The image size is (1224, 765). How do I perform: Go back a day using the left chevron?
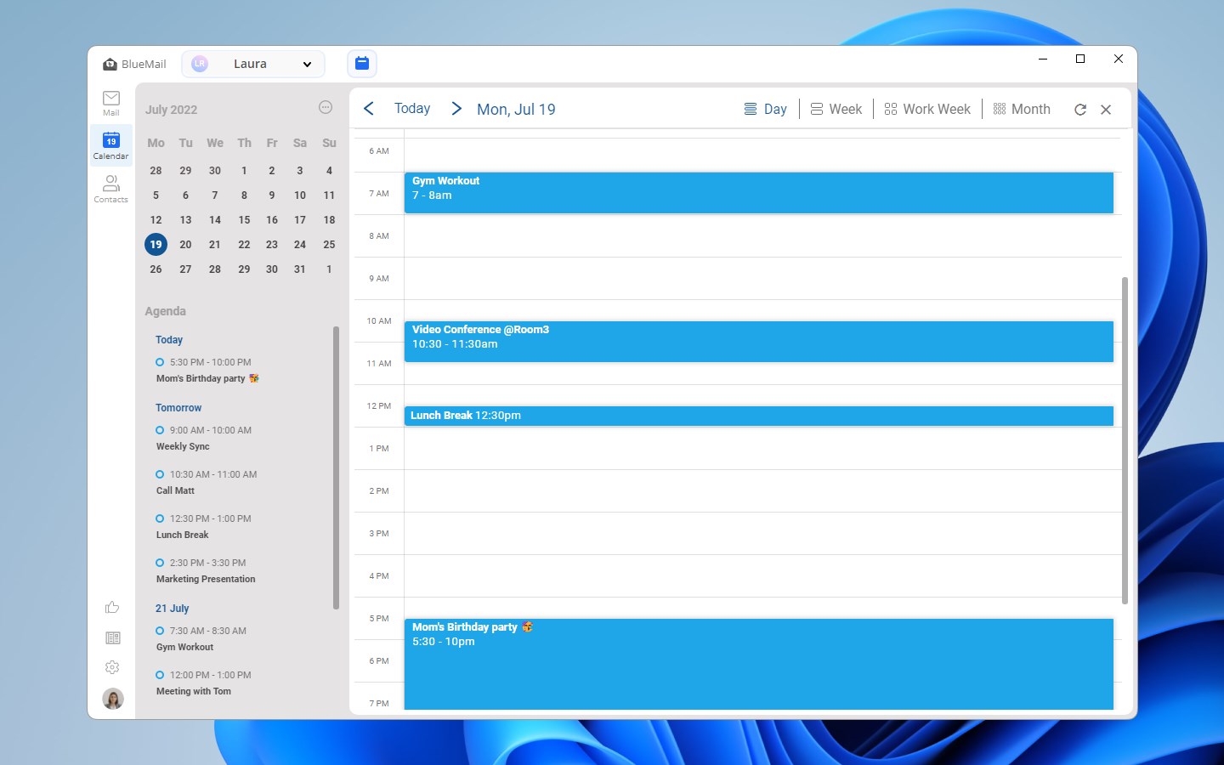coord(368,109)
